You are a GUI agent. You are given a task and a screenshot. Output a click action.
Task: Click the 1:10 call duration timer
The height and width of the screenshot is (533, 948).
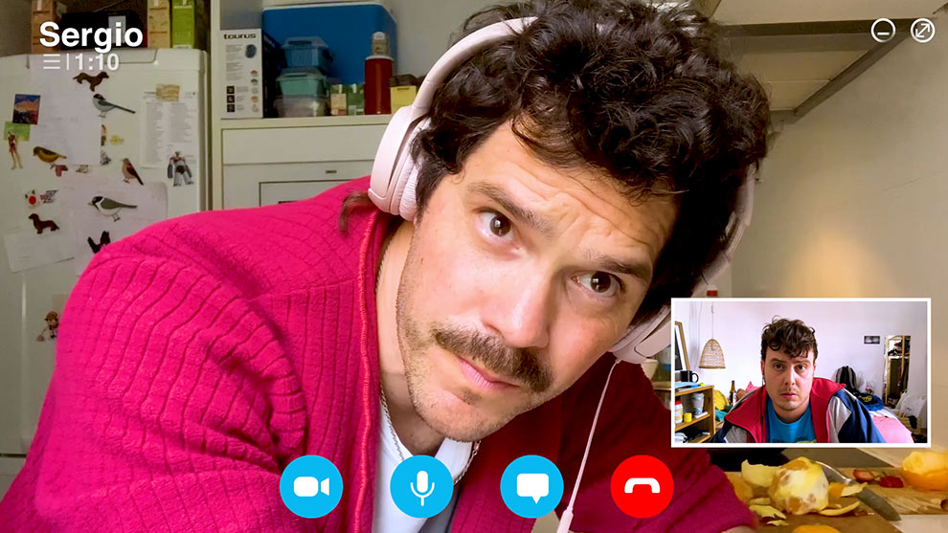tap(97, 62)
